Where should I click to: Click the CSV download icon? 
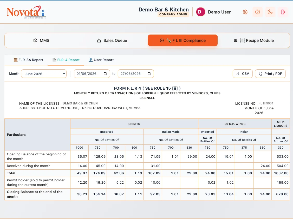point(238,74)
